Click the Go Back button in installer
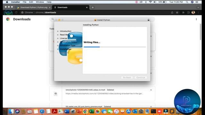This screenshot has width=205, height=115. pyautogui.click(x=127, y=77)
